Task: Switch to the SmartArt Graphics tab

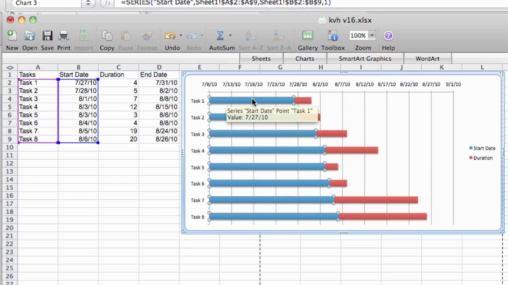Action: click(x=365, y=59)
